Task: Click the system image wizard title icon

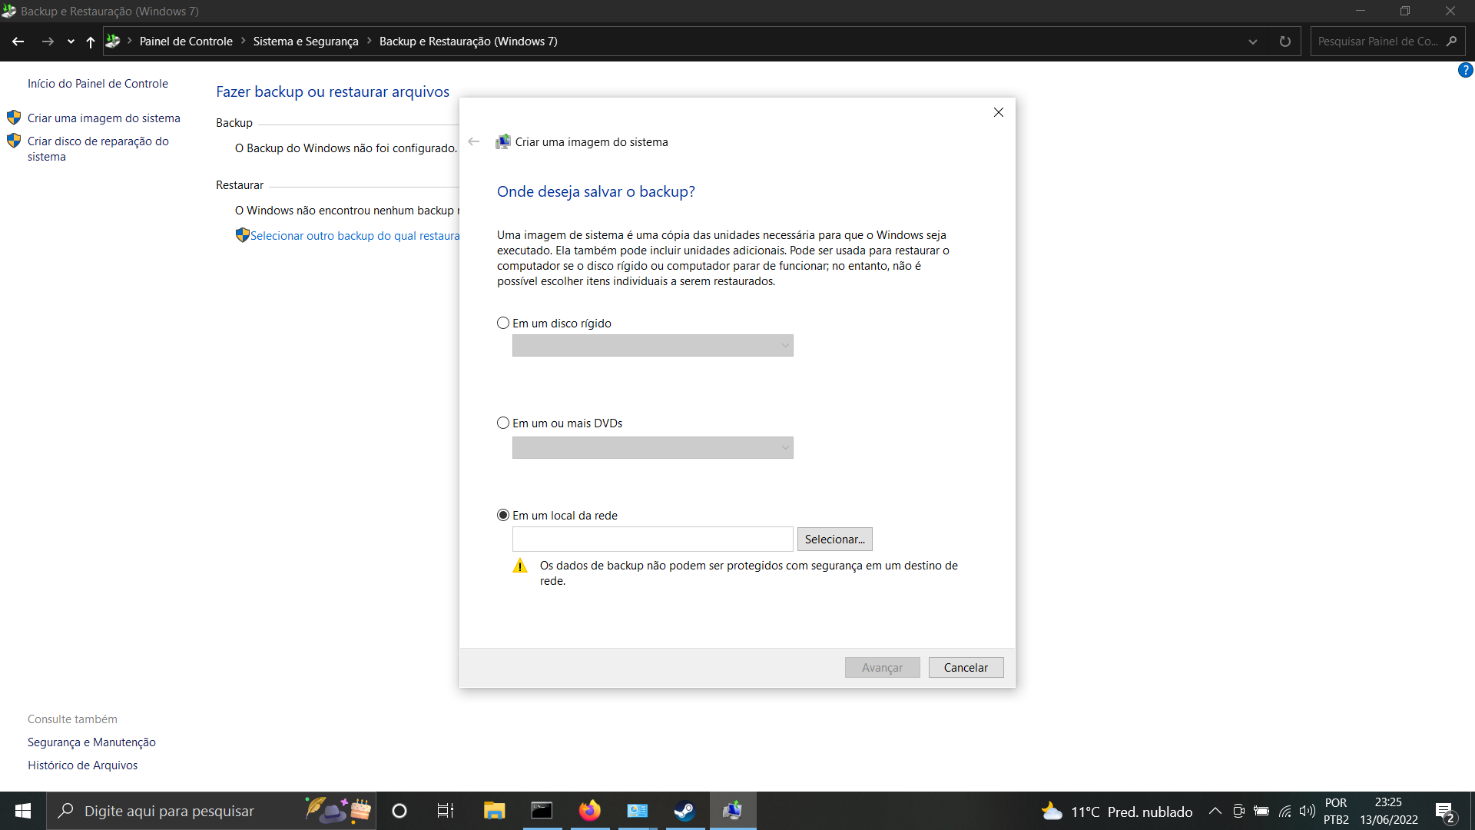Action: 503,141
